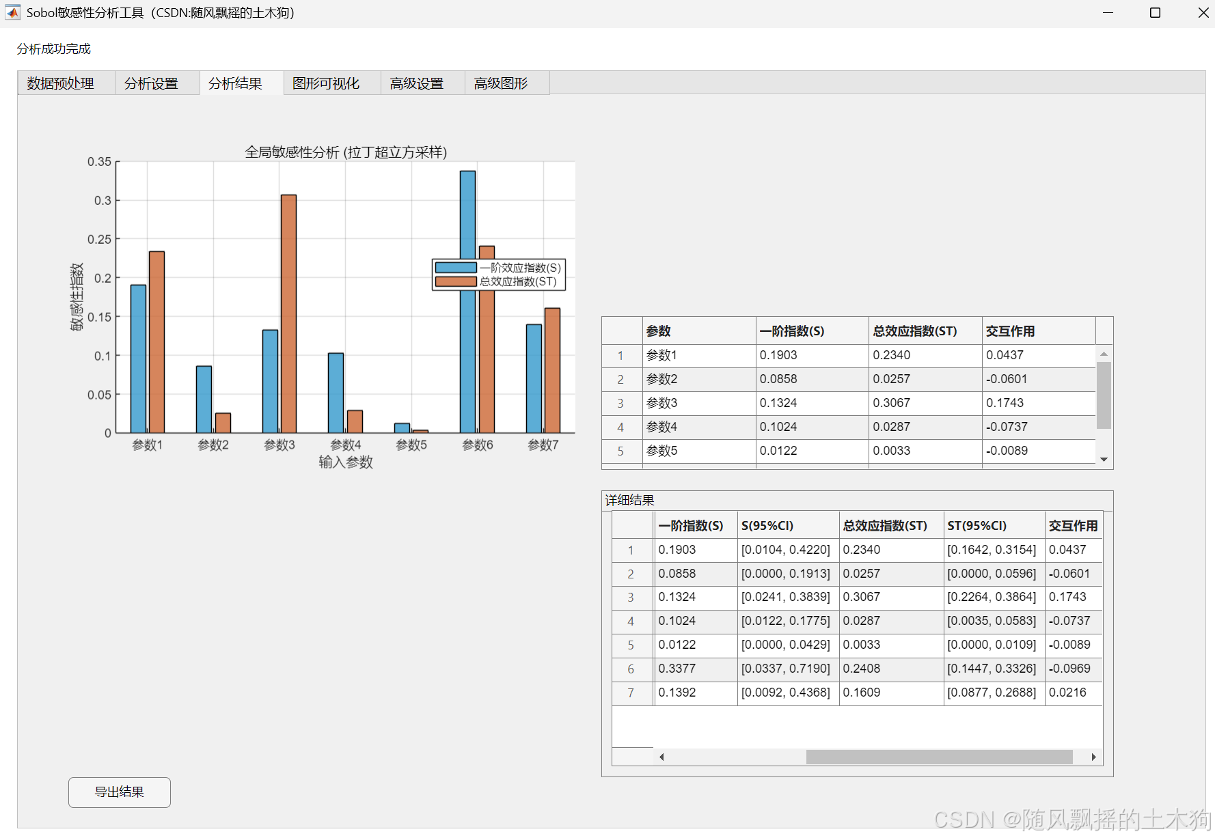Click right arrow of detail table scrollbar

click(1094, 757)
